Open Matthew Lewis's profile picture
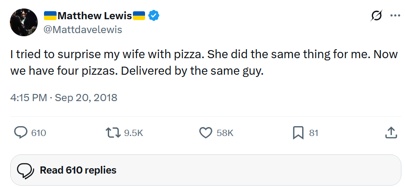Screen dimensions: 405x187 (24, 22)
